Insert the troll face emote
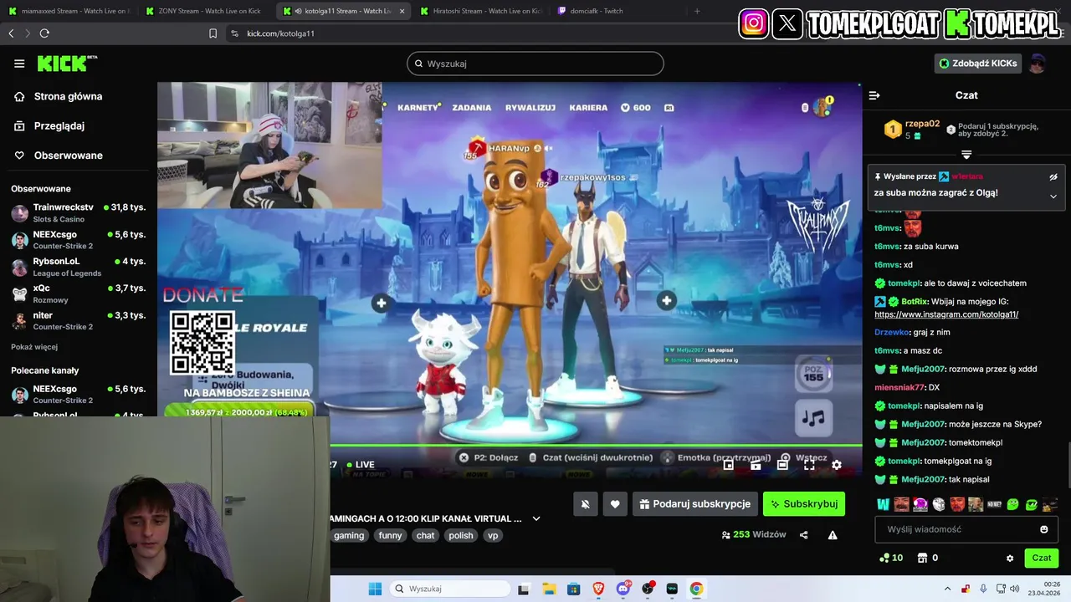Viewport: 1071px width, 602px height. [939, 504]
